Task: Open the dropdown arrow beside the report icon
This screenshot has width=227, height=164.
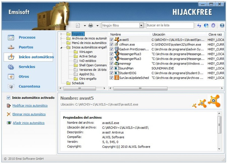Action: click(x=85, y=26)
